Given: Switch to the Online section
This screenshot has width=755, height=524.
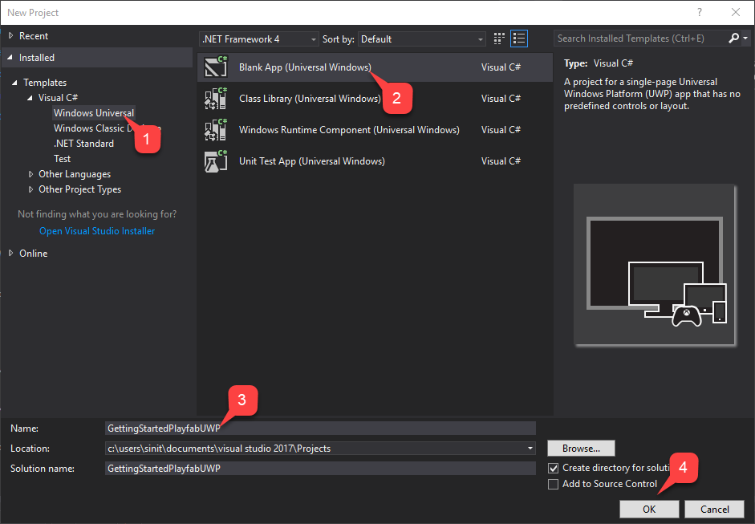Looking at the screenshot, I should (x=35, y=253).
